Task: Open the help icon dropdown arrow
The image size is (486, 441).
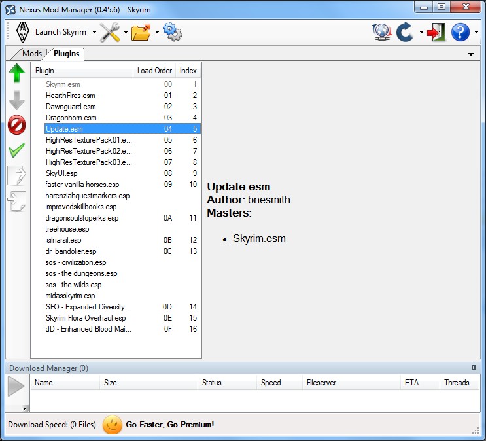Action: [x=476, y=32]
